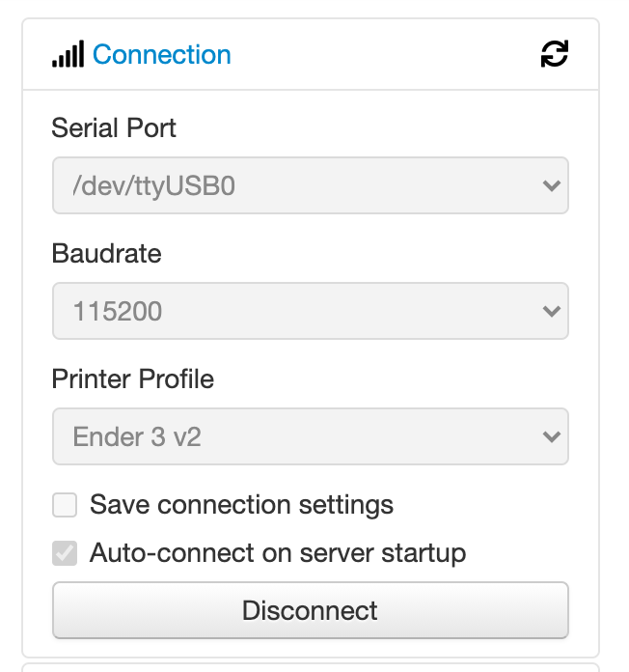Enable the Save connection settings checkbox
The image size is (629, 672).
(x=65, y=505)
